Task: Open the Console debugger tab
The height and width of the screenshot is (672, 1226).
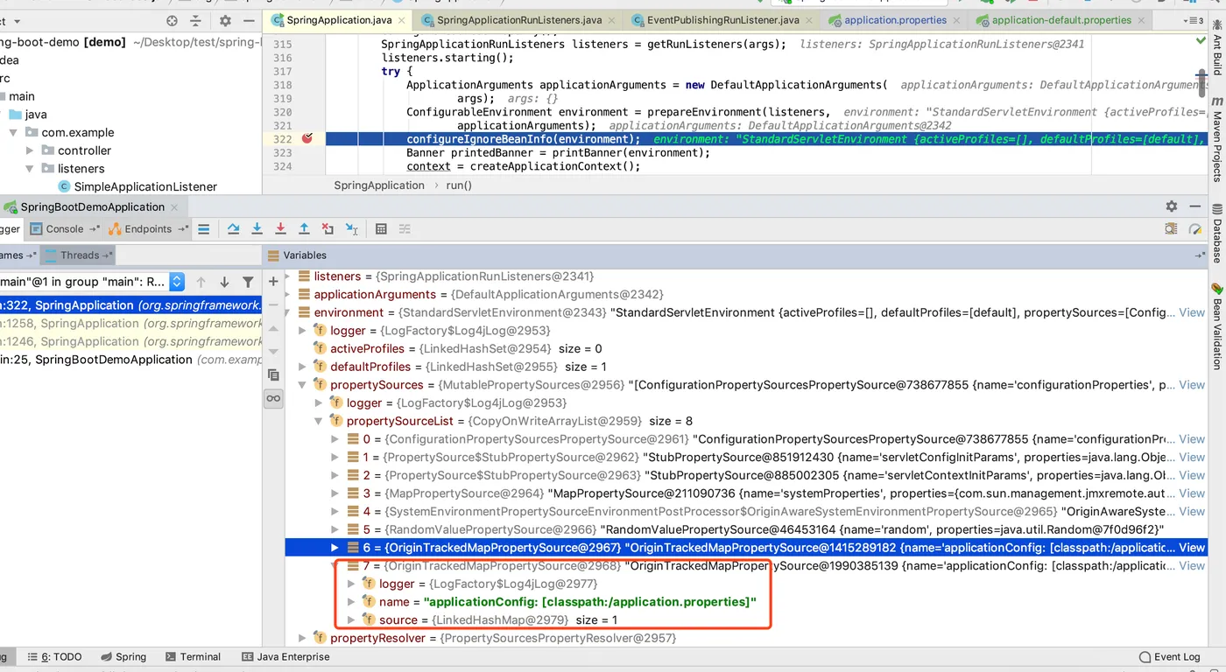Action: pyautogui.click(x=63, y=229)
